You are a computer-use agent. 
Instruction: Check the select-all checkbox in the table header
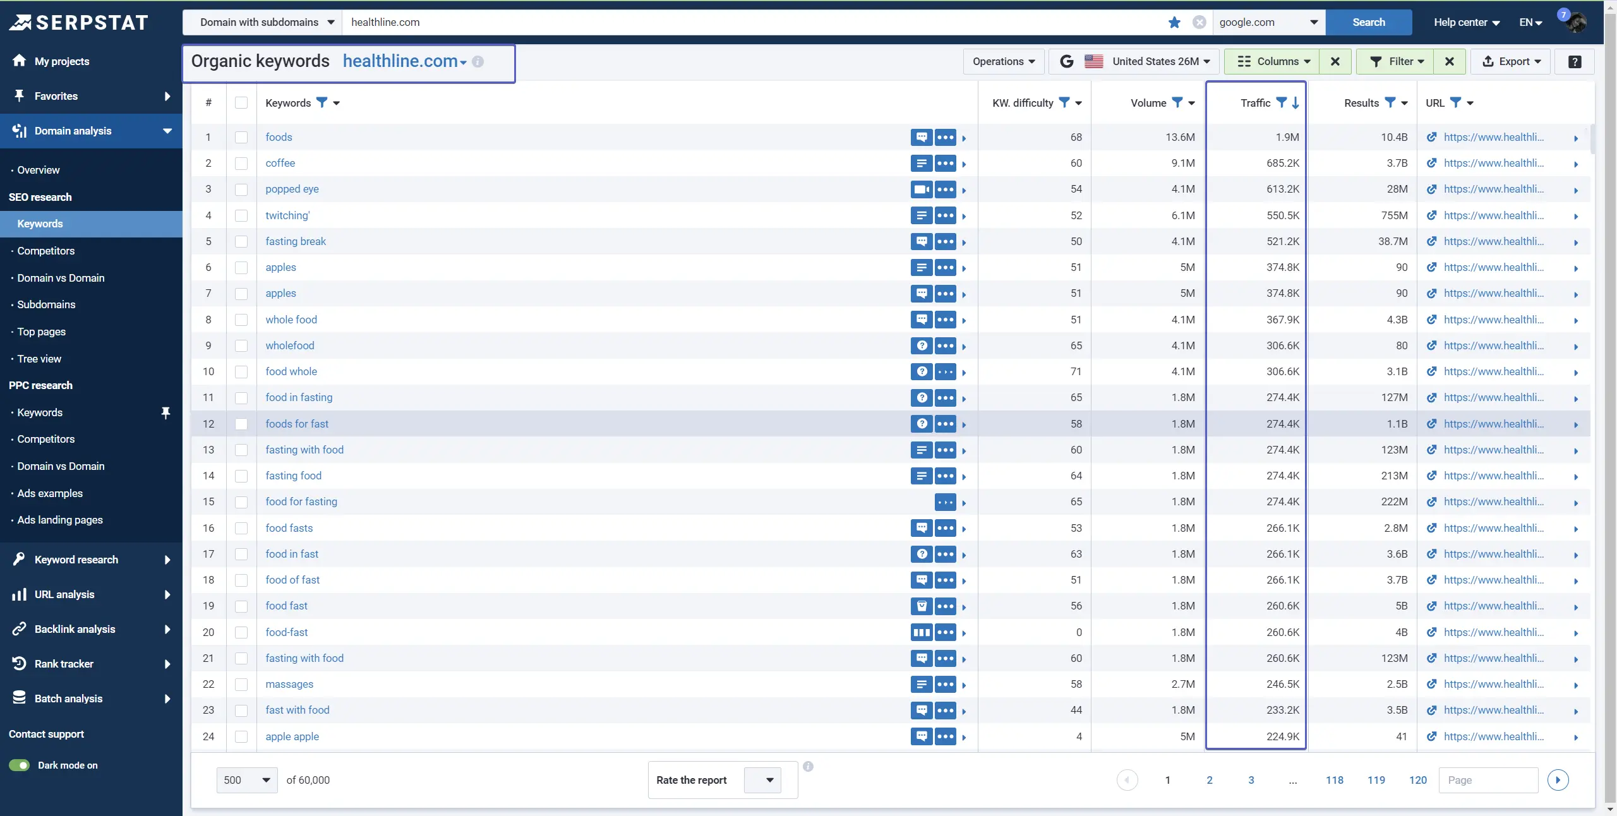[x=241, y=102]
